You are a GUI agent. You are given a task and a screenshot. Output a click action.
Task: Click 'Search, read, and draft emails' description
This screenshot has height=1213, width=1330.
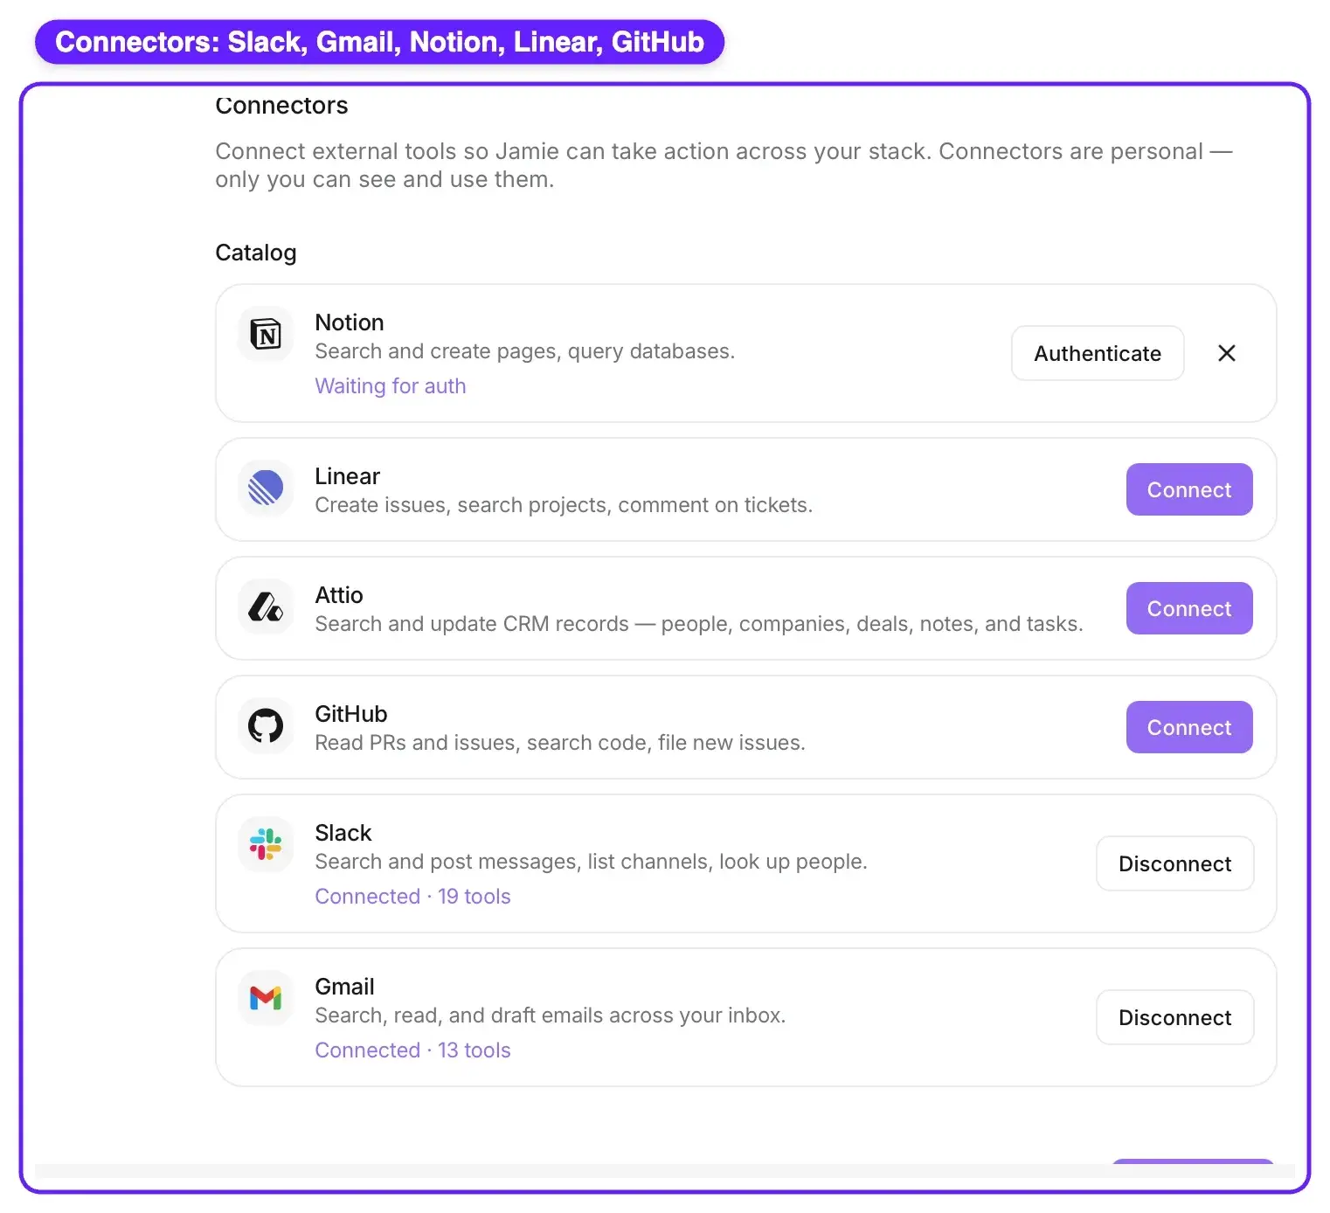pos(551,1015)
